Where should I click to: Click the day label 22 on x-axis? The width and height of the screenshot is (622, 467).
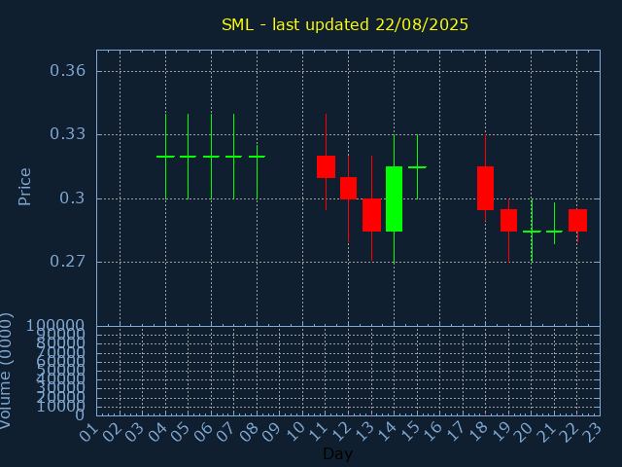pos(570,432)
